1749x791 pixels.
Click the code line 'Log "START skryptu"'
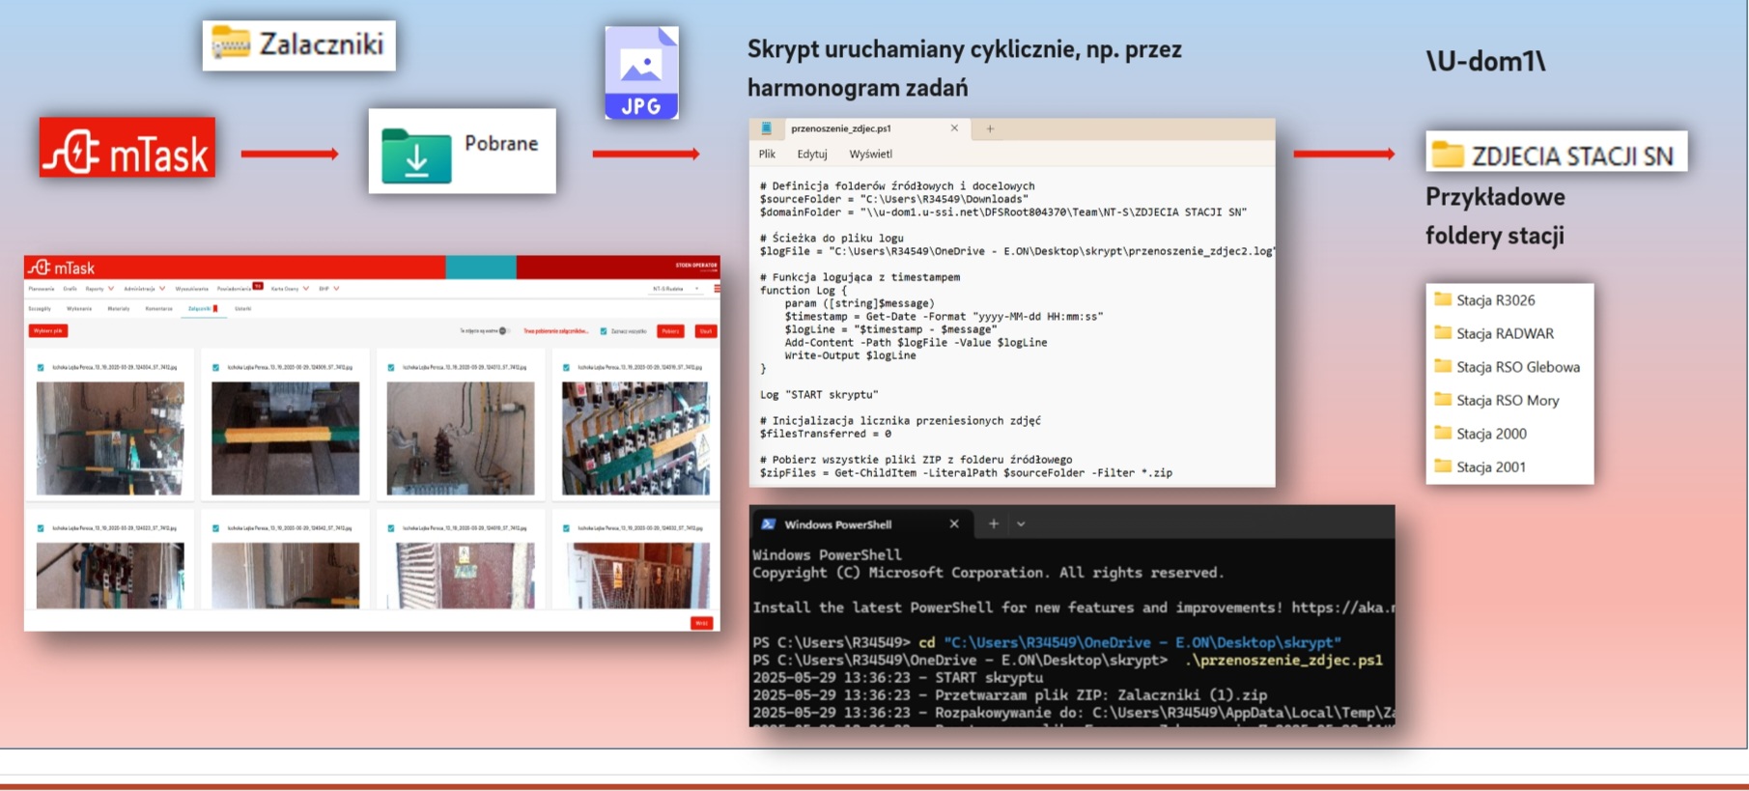(x=819, y=394)
